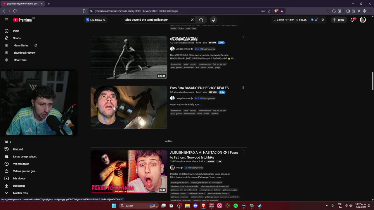Reload the page
The width and height of the screenshot is (374, 210).
click(15, 11)
